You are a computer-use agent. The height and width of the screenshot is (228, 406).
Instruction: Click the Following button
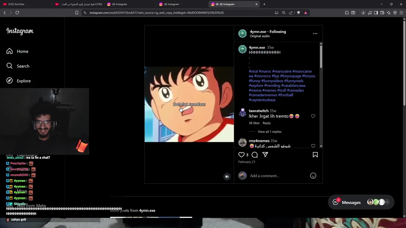click(x=278, y=32)
